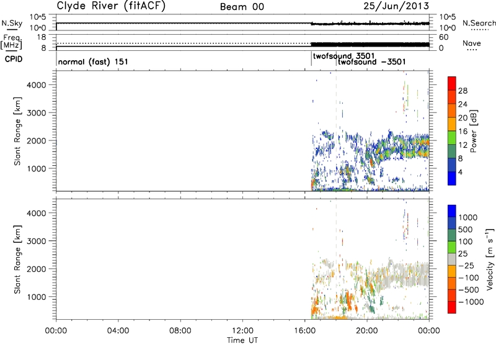The width and height of the screenshot is (496, 344).
Task: Click the '4' Power colorbar tick label
Action: tap(460, 172)
